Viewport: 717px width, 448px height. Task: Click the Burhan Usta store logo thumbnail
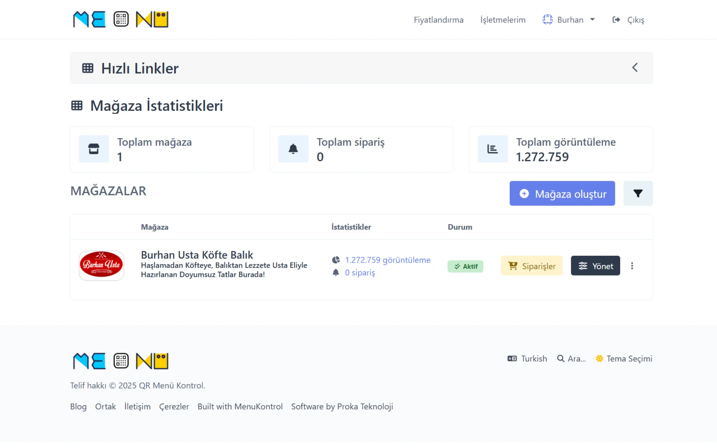[x=101, y=265]
